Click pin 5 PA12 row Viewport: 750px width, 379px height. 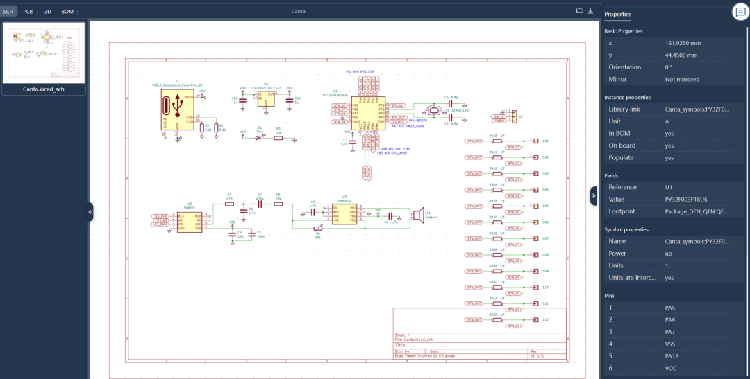tap(674, 355)
